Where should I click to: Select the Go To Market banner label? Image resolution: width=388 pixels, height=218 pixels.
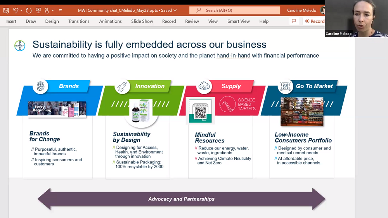click(314, 86)
